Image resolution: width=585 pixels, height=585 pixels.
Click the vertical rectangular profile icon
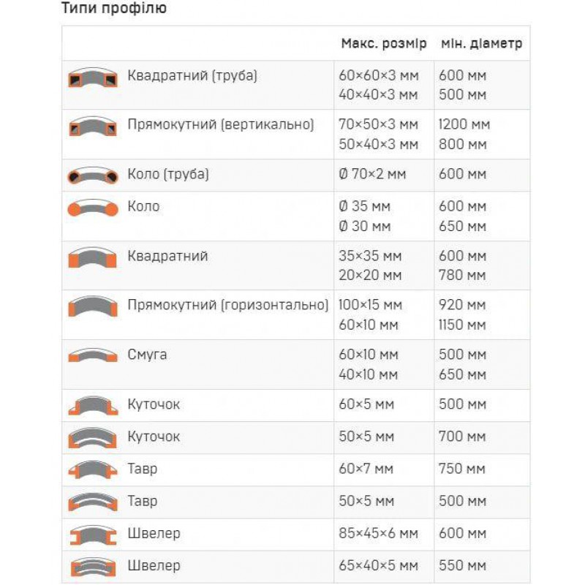point(93,127)
